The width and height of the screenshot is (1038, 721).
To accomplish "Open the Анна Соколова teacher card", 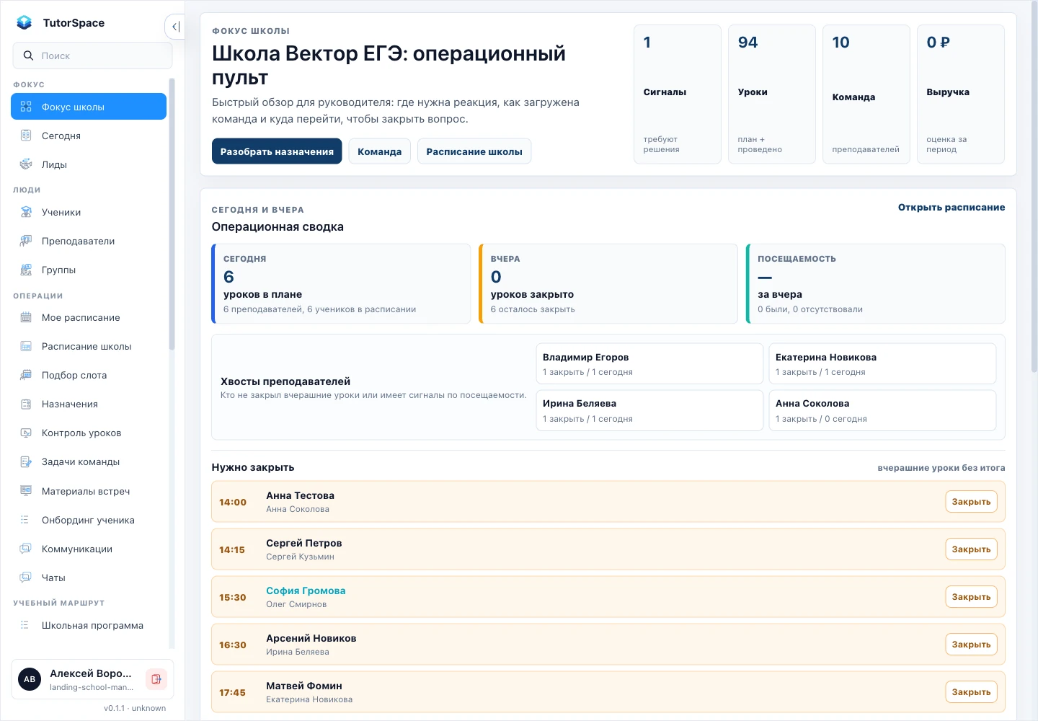I will [x=882, y=410].
